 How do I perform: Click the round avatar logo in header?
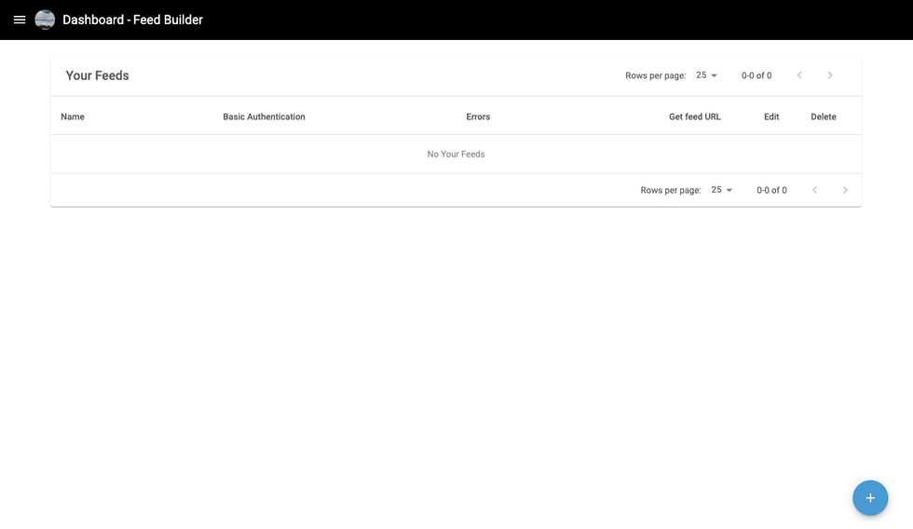click(45, 20)
